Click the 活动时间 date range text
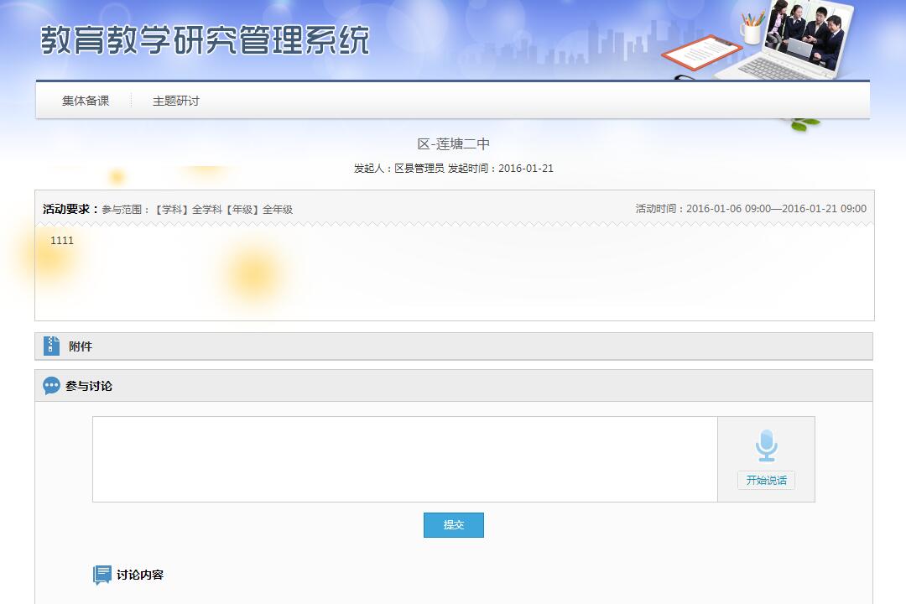The height and width of the screenshot is (604, 906). pyautogui.click(x=751, y=209)
